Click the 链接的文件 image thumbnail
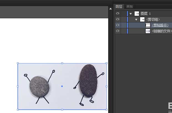The width and height of the screenshot is (172, 113). 148,31
